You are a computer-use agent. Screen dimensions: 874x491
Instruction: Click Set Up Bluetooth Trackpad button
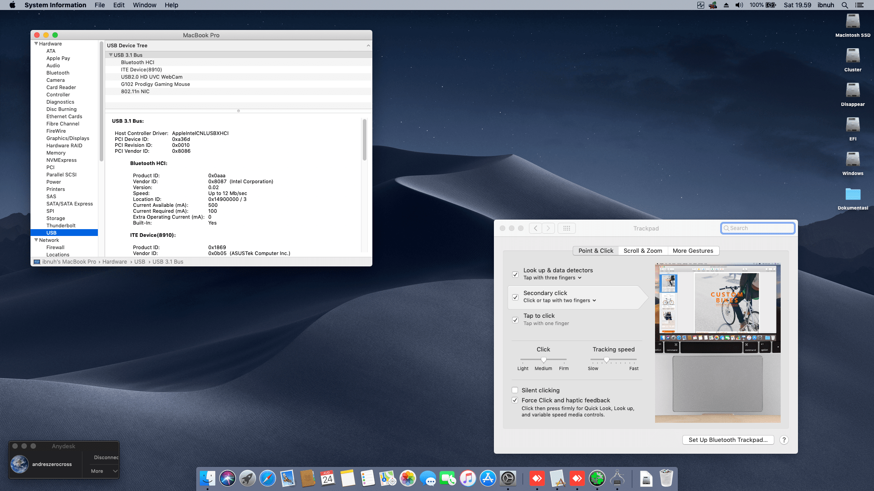[728, 440]
